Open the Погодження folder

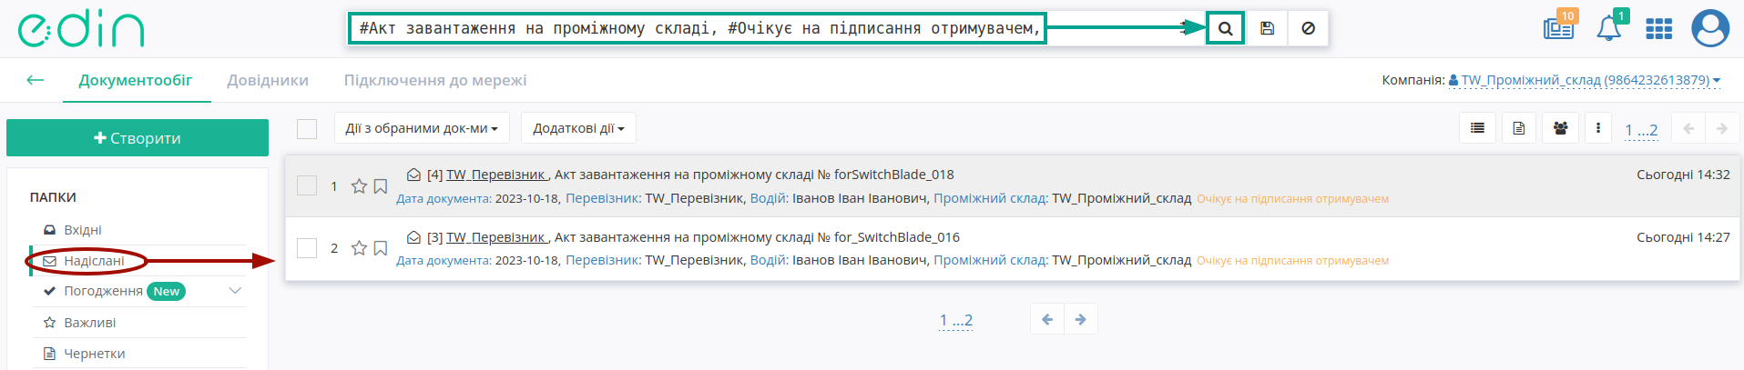click(103, 291)
